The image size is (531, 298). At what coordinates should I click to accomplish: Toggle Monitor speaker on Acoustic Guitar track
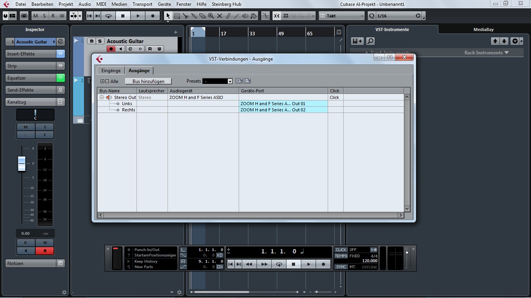[121, 49]
